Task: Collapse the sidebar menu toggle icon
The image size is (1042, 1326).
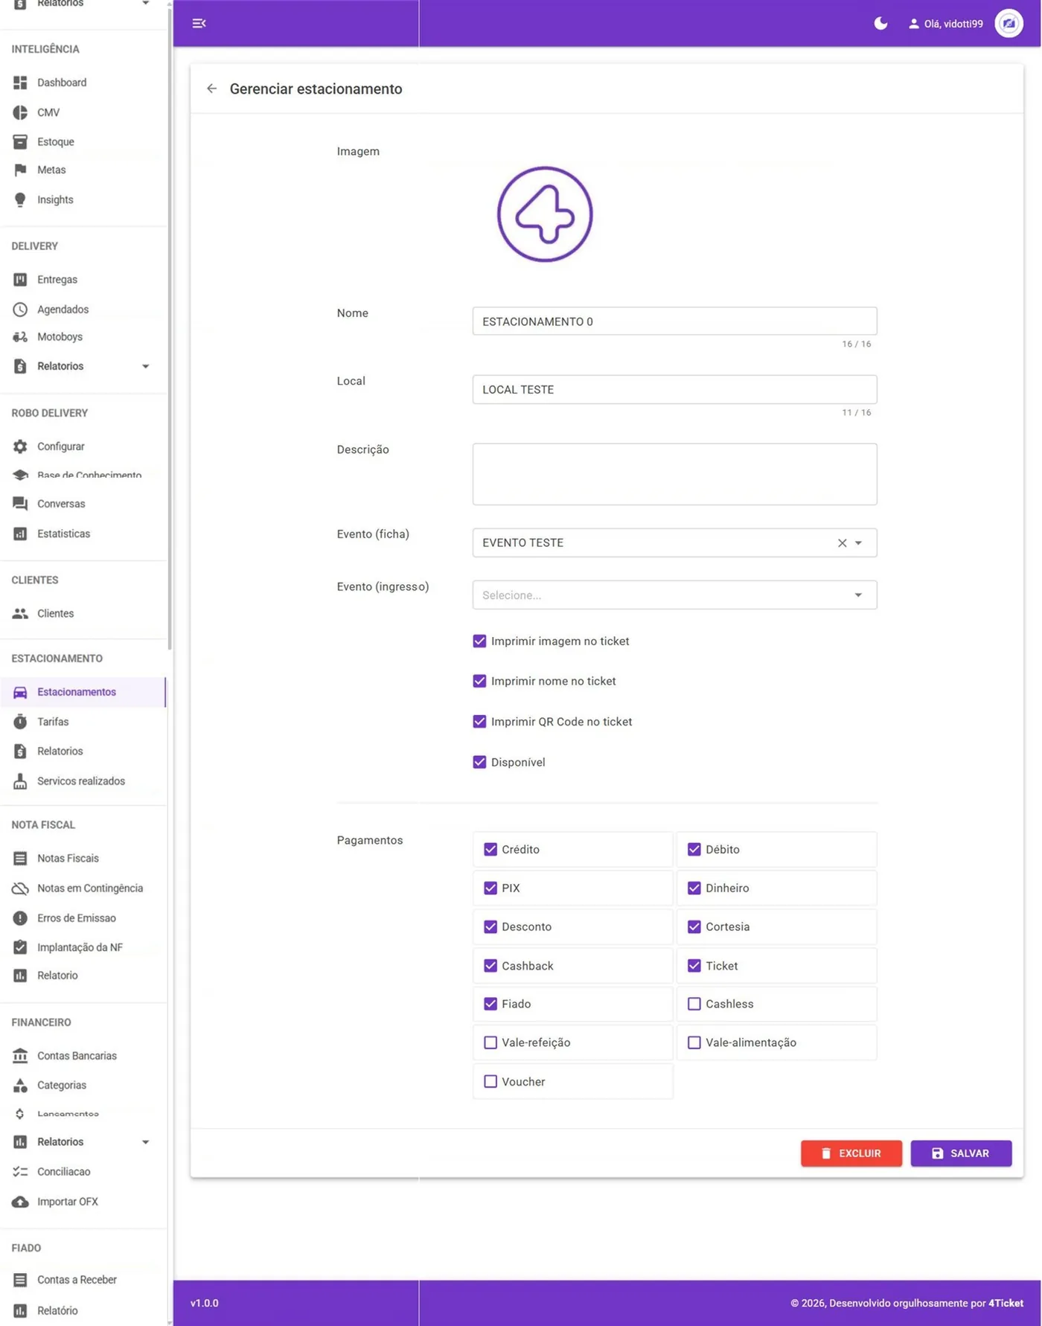Action: 199,23
